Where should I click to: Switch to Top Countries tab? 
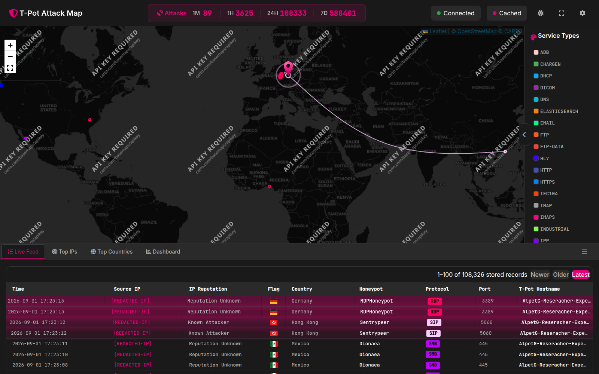point(112,252)
